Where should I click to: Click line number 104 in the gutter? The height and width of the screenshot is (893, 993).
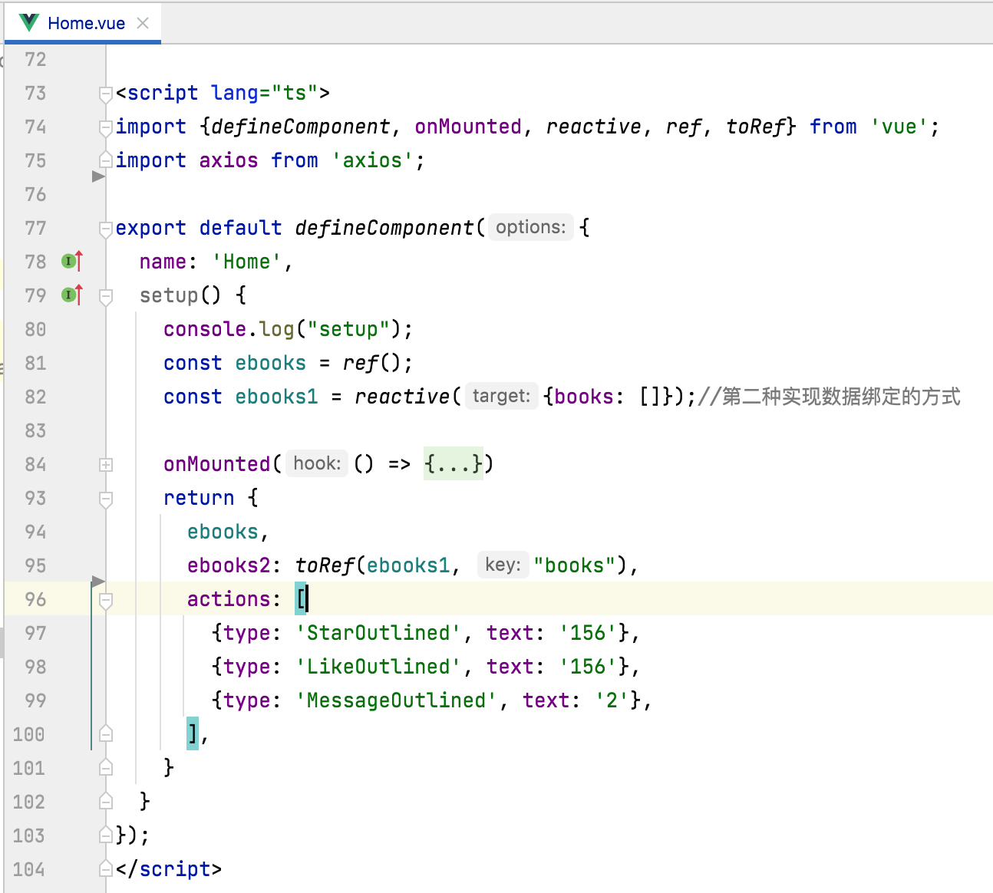29,869
